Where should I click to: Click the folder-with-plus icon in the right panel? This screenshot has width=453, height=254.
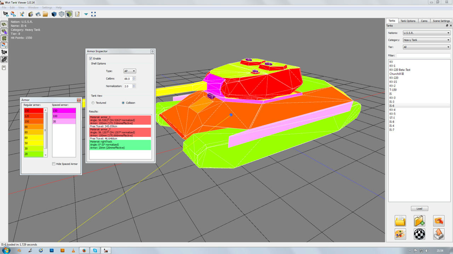419,221
